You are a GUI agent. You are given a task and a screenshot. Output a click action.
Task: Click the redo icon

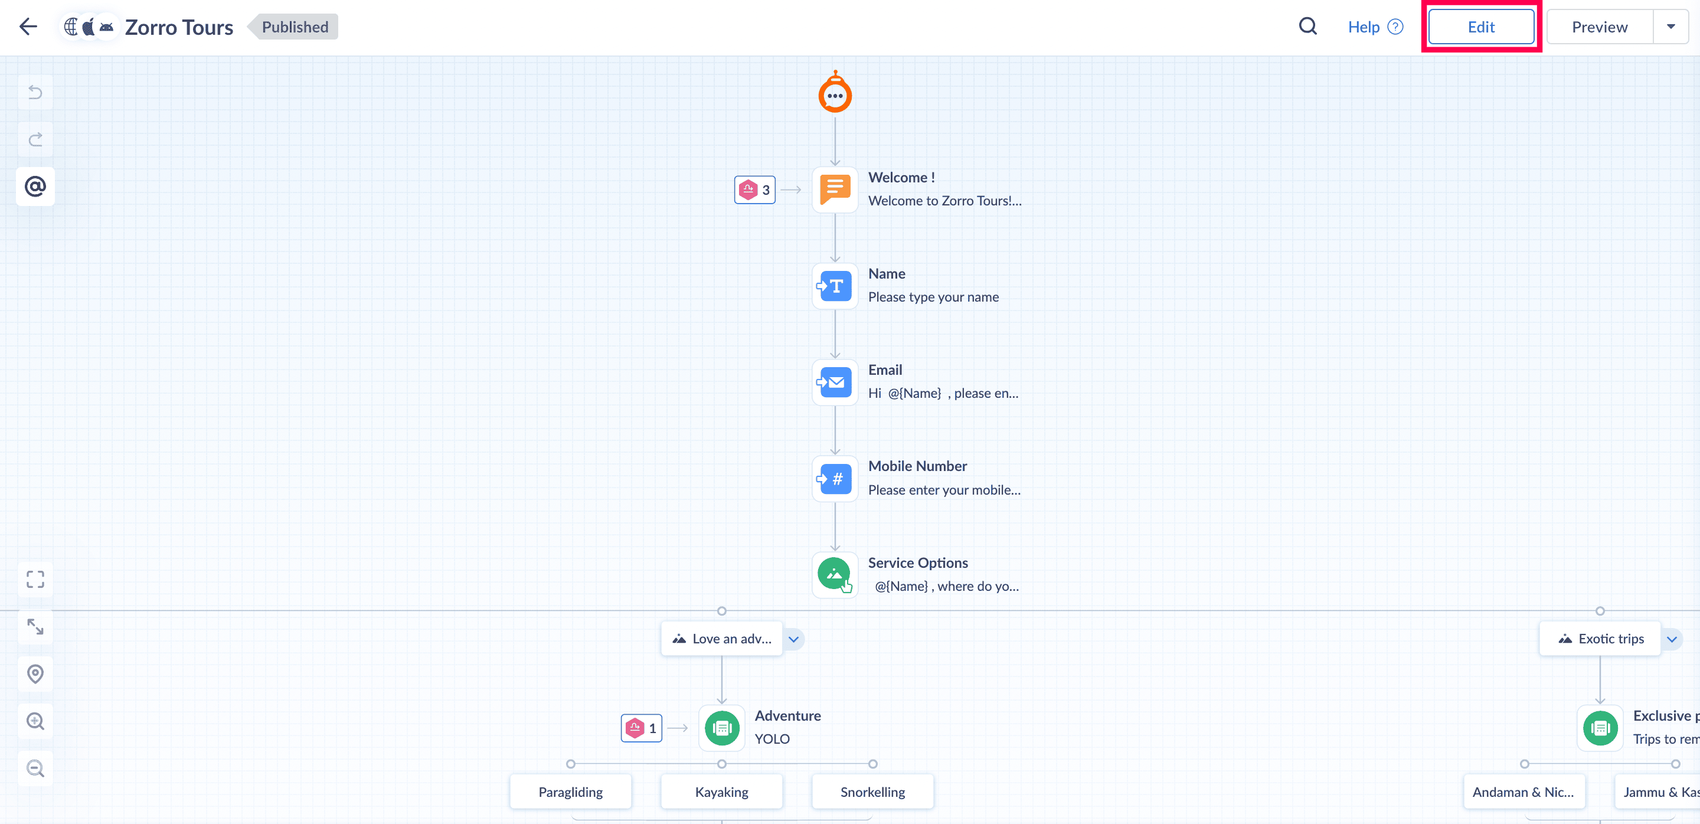click(35, 139)
